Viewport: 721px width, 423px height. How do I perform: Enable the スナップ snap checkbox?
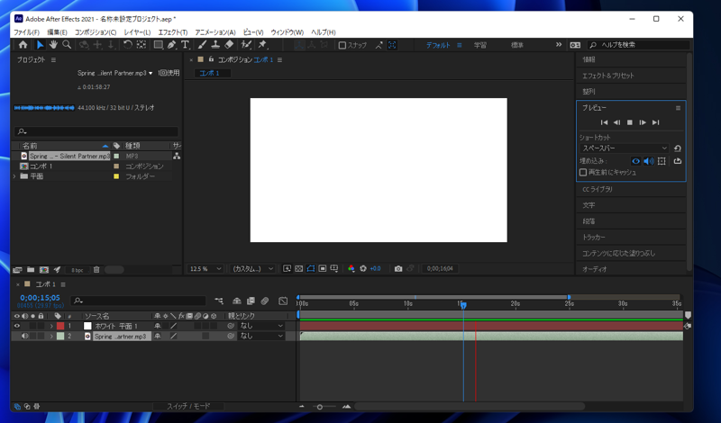pos(342,45)
